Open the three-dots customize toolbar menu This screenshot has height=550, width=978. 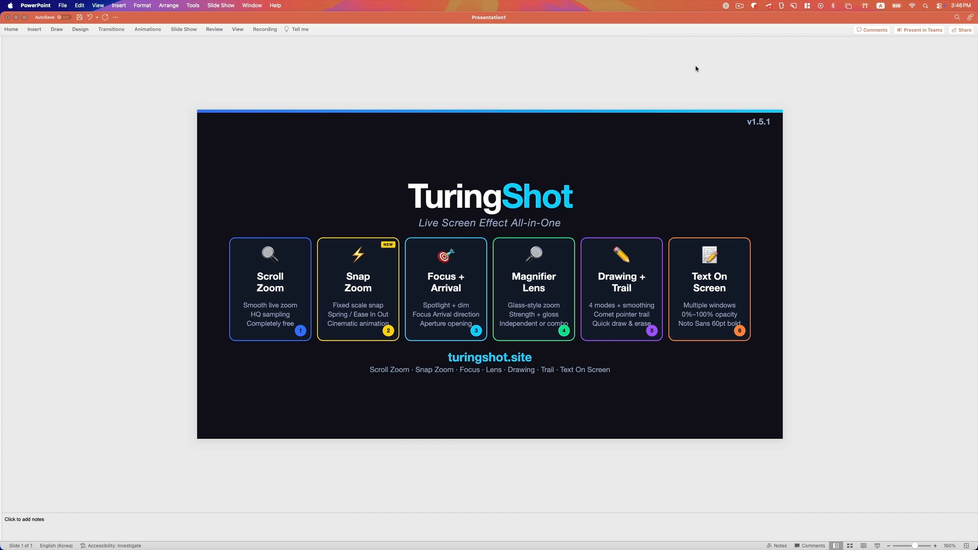[116, 17]
